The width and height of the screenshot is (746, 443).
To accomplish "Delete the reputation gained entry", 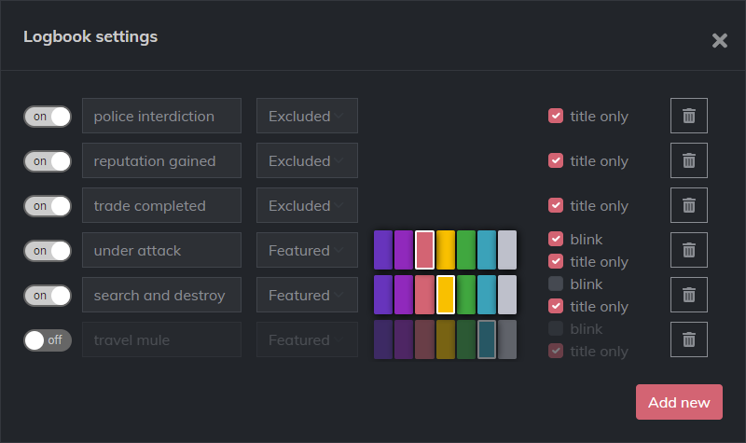I will tap(689, 160).
